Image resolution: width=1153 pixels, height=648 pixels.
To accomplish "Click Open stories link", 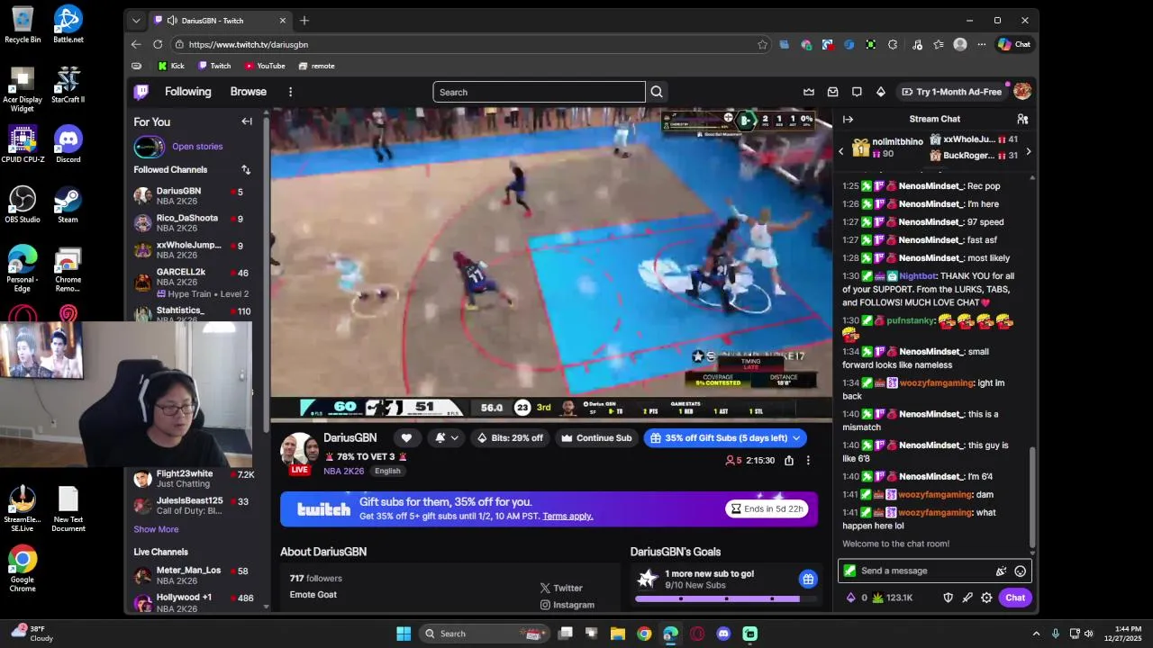I will point(197,147).
